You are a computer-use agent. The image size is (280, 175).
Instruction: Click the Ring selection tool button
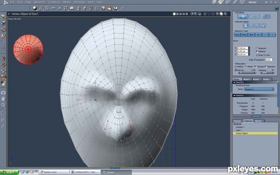tap(244, 35)
